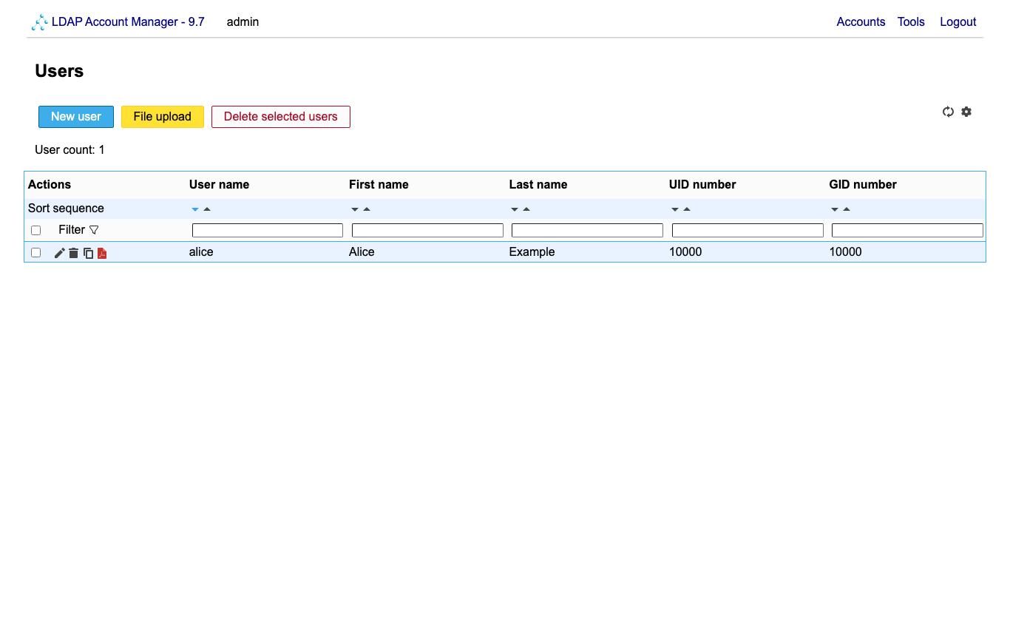
Task: Open LDAP Account Manager - 9.7 link
Action: tap(128, 22)
